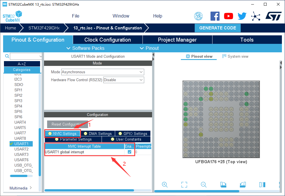Click the configuration panel horizontal scrollbar
The image size is (285, 196).
tap(89, 190)
